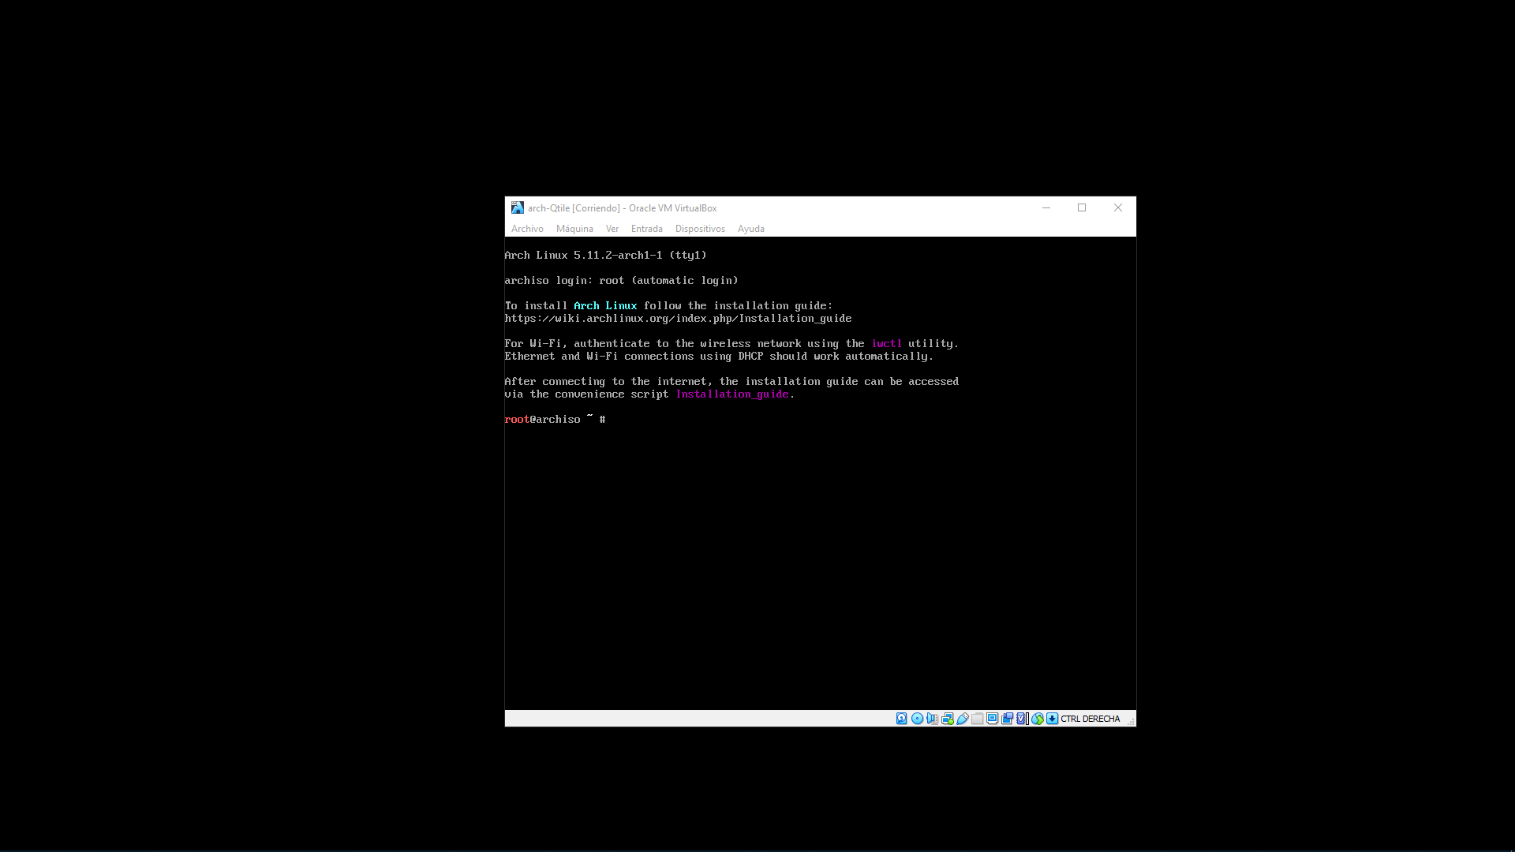
Task: Open the Entrada menu
Action: tap(646, 229)
